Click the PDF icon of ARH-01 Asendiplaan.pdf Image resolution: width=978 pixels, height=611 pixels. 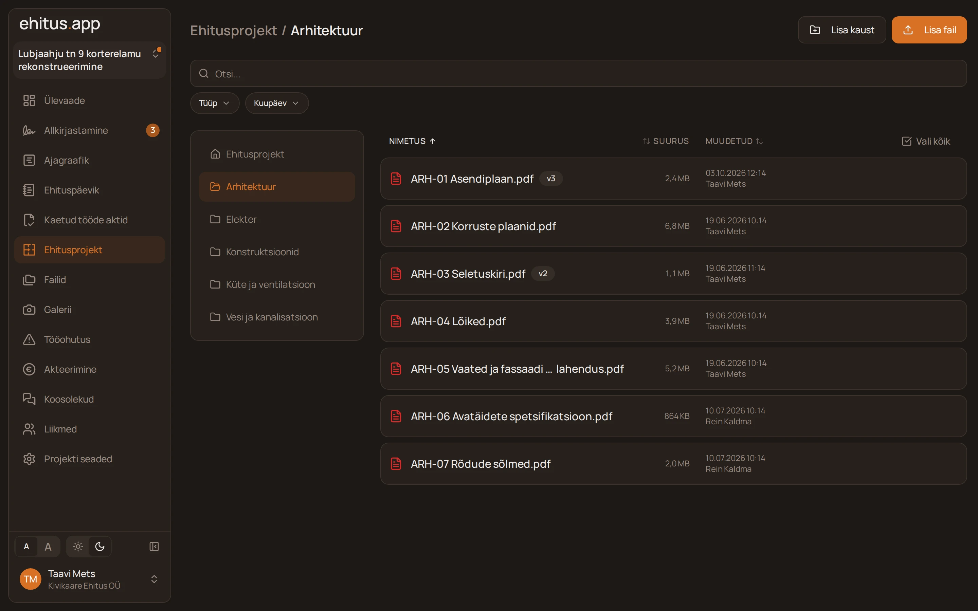[x=396, y=179]
